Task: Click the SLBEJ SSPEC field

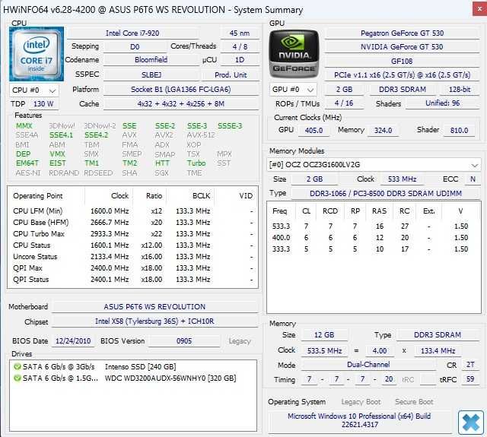Action: click(x=151, y=74)
